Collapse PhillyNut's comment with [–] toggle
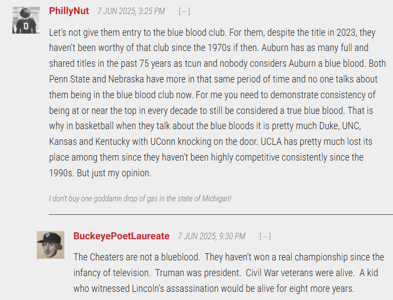The height and width of the screenshot is (300, 393). point(185,11)
